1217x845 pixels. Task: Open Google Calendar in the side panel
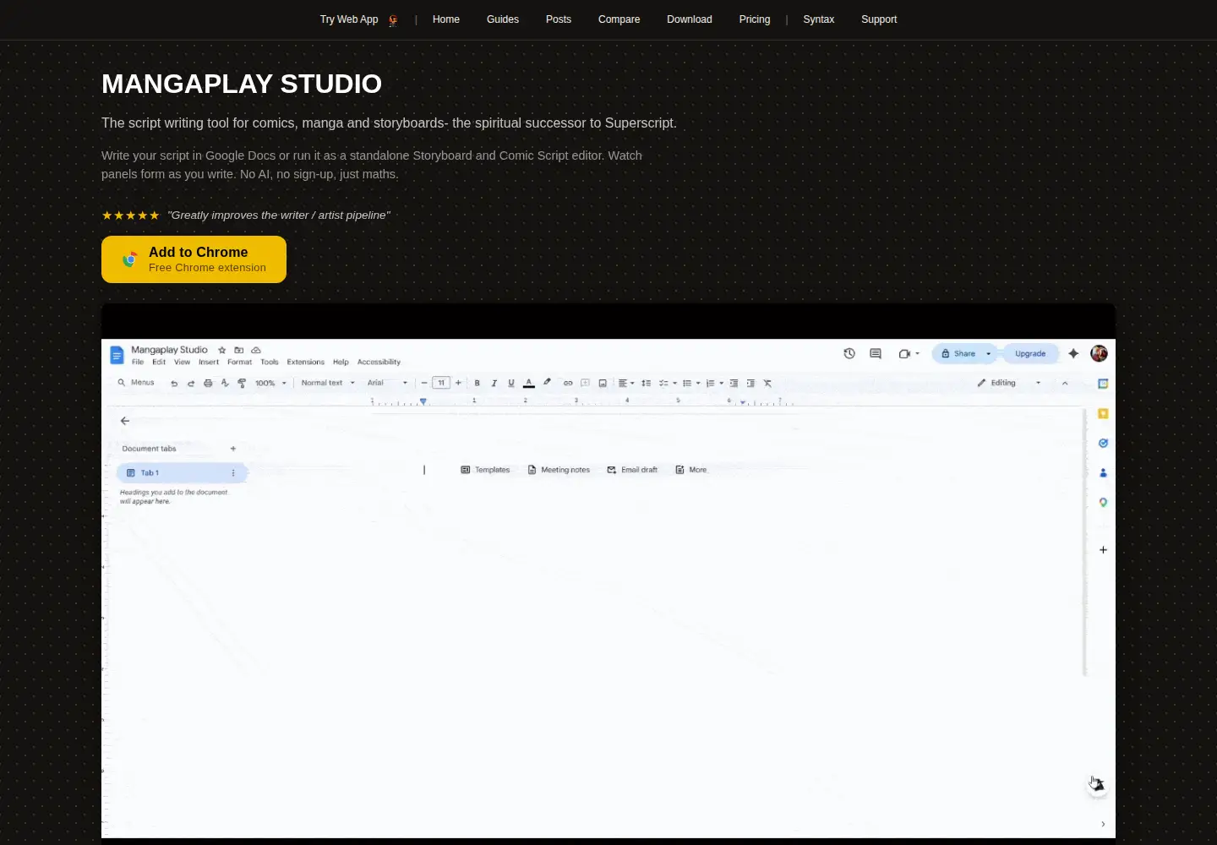tap(1103, 384)
